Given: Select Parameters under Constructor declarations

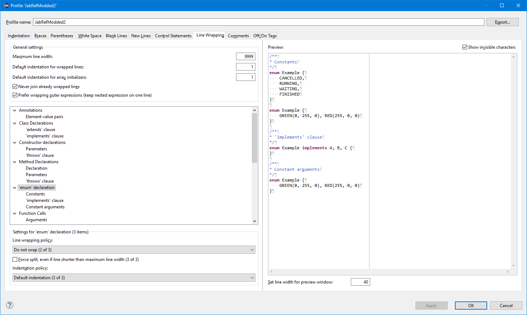Looking at the screenshot, I should coord(36,149).
